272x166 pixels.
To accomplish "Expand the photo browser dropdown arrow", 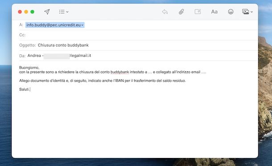I will pos(251,12).
